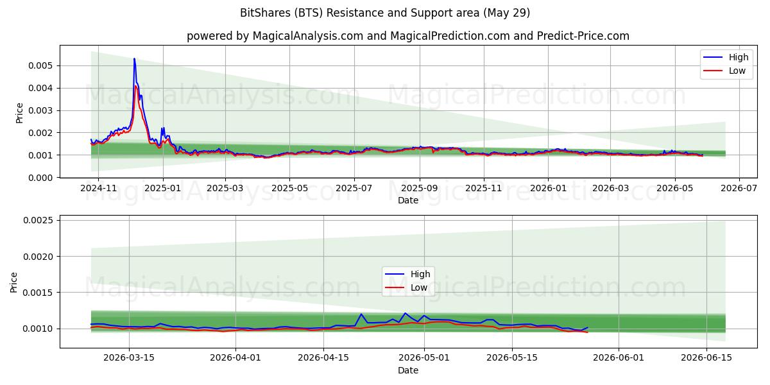Viewport: 770px width, 385px height.
Task: Click the '2025-05' tick label
Action: pyautogui.click(x=289, y=188)
